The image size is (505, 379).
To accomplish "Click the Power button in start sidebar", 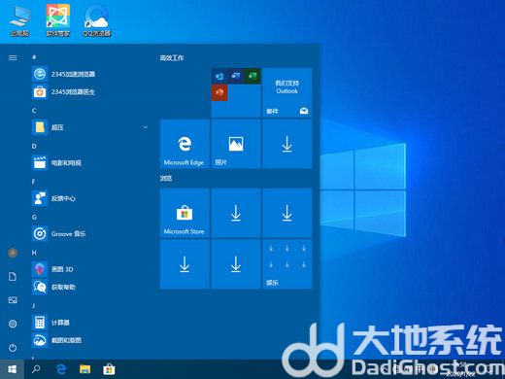I will coord(13,348).
